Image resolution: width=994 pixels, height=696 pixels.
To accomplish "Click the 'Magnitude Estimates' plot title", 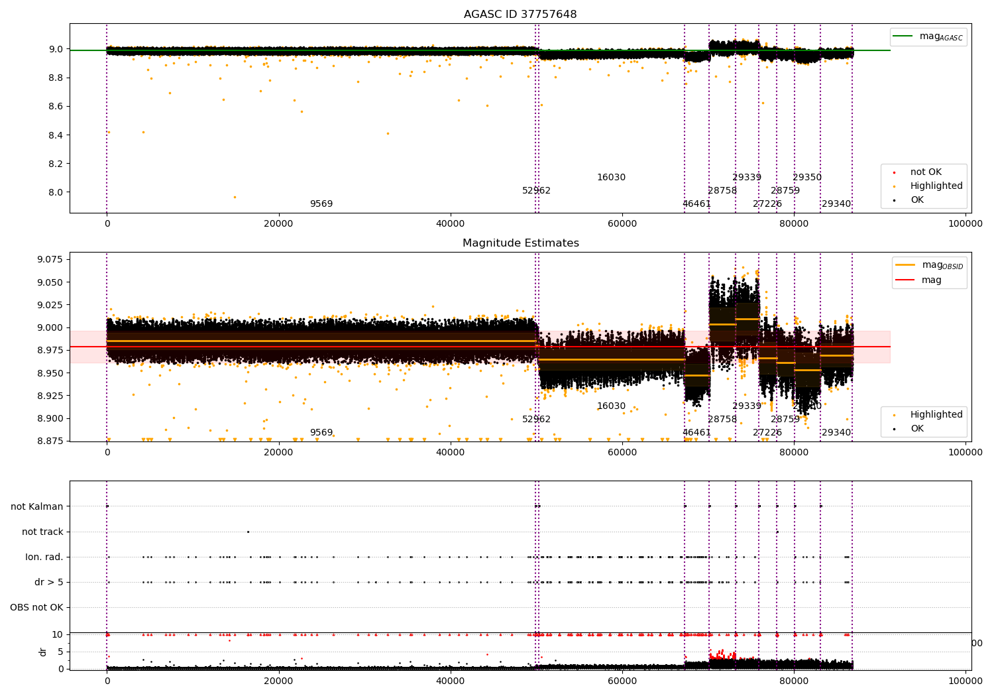I will tap(520, 243).
